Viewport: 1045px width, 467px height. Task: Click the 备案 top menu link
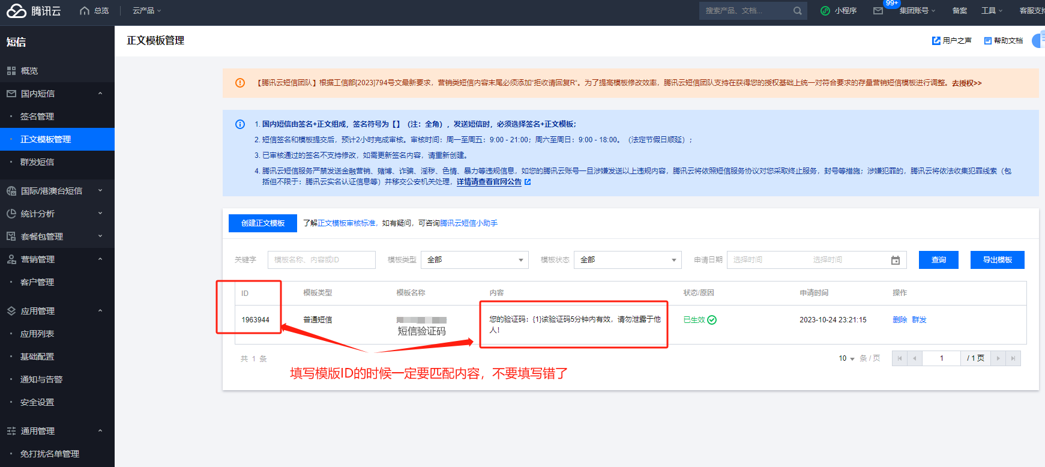(x=960, y=11)
